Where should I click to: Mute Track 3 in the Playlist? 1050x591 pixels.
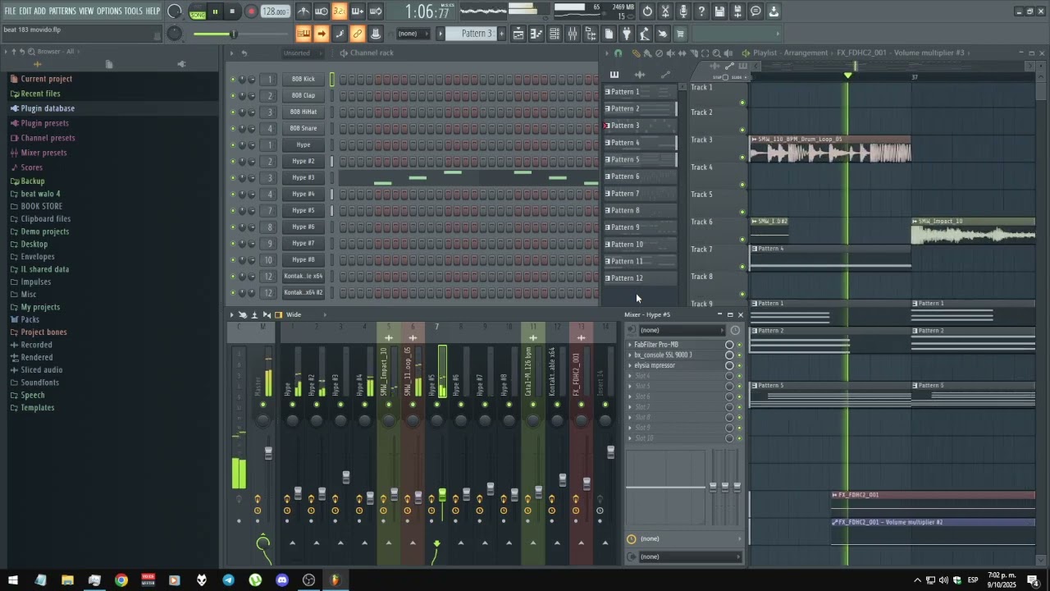(x=742, y=157)
